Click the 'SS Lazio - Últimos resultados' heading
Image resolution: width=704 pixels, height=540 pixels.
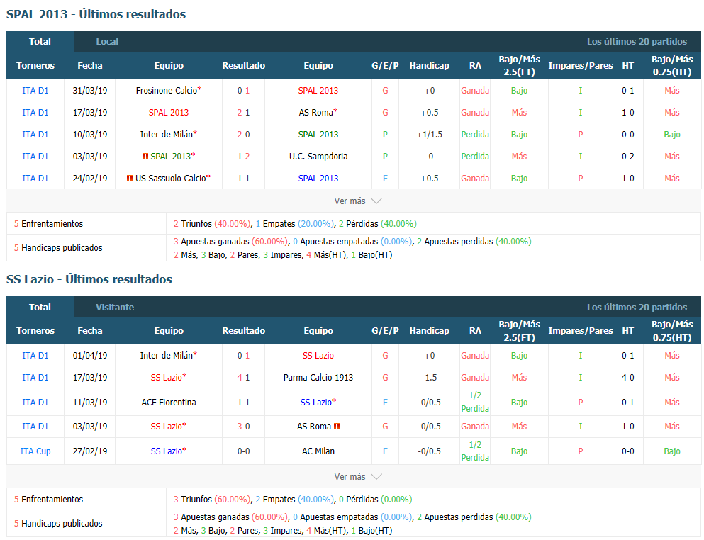tap(89, 279)
